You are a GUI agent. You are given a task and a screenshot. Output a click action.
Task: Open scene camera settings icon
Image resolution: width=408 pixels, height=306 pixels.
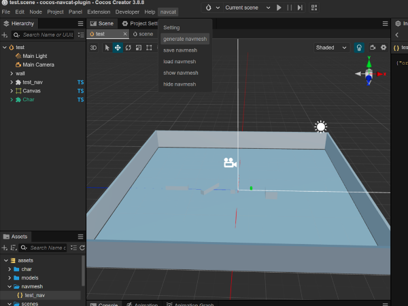coord(373,48)
